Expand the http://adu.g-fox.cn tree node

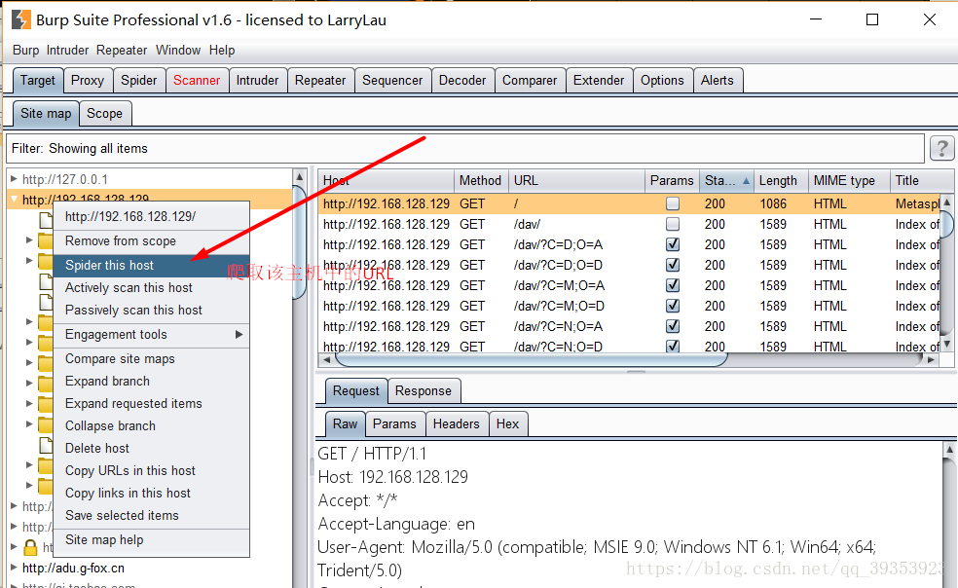(x=14, y=568)
